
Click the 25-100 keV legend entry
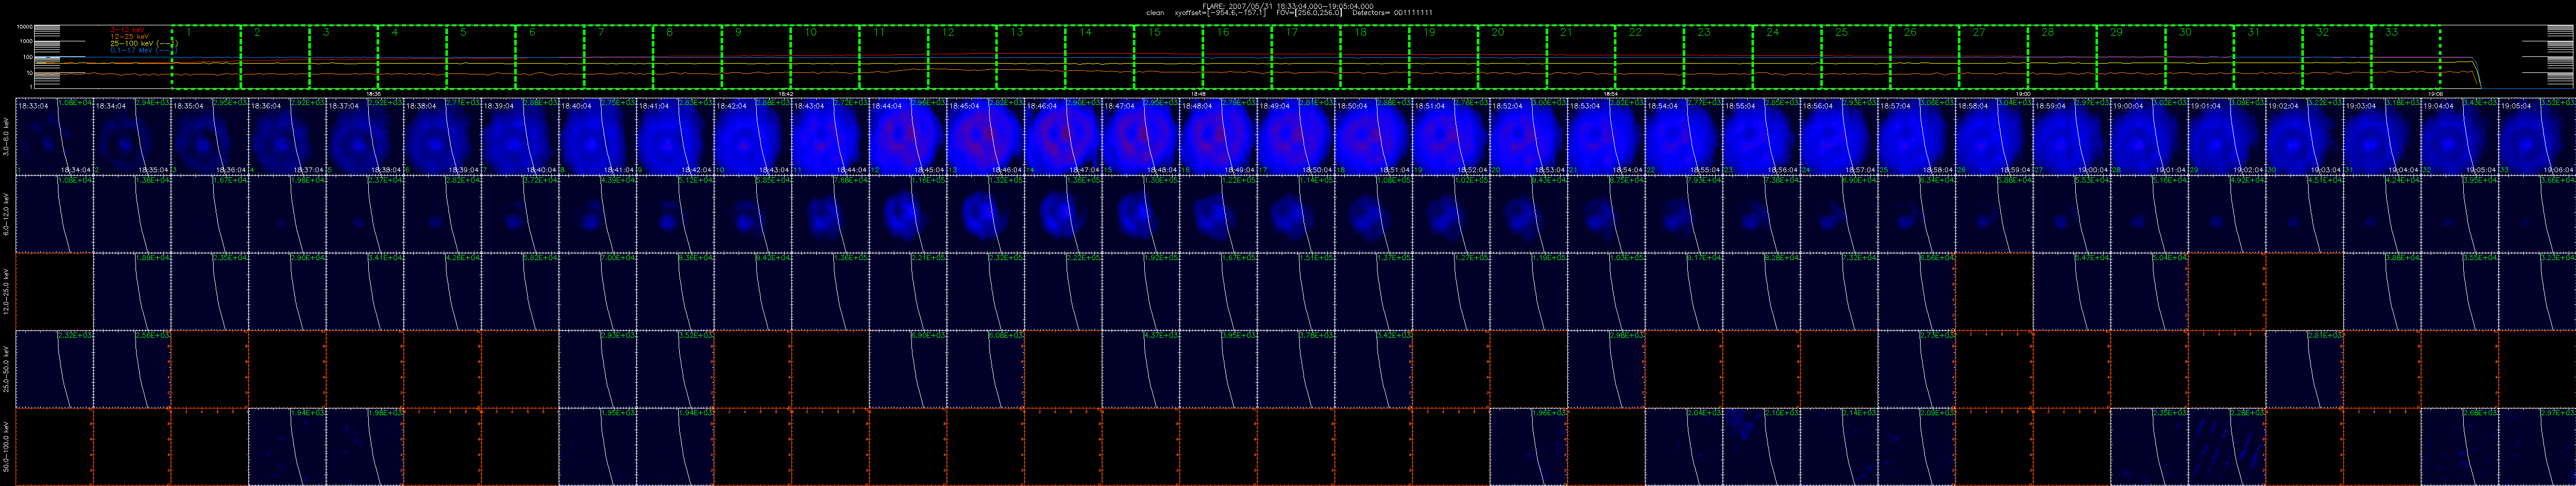pyautogui.click(x=144, y=44)
